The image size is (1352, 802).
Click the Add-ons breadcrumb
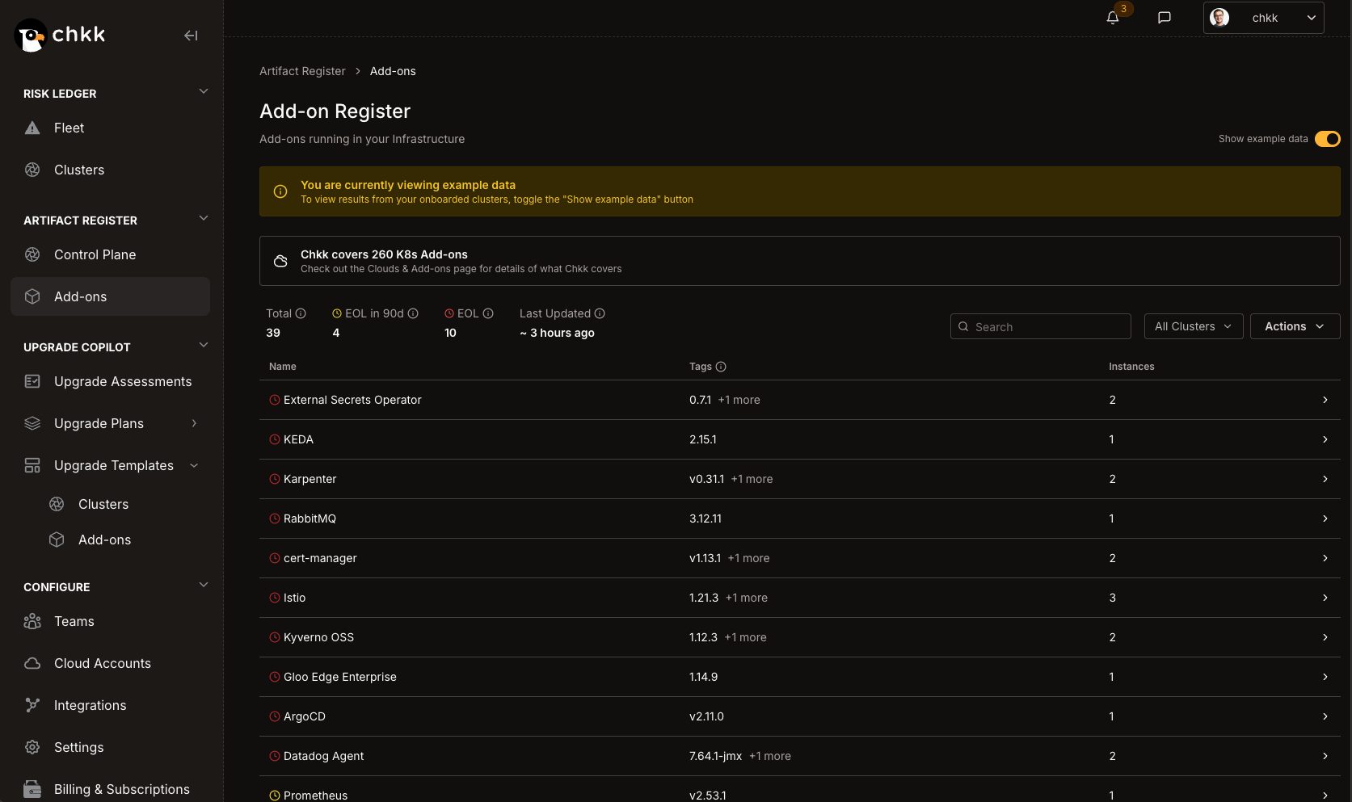tap(393, 71)
